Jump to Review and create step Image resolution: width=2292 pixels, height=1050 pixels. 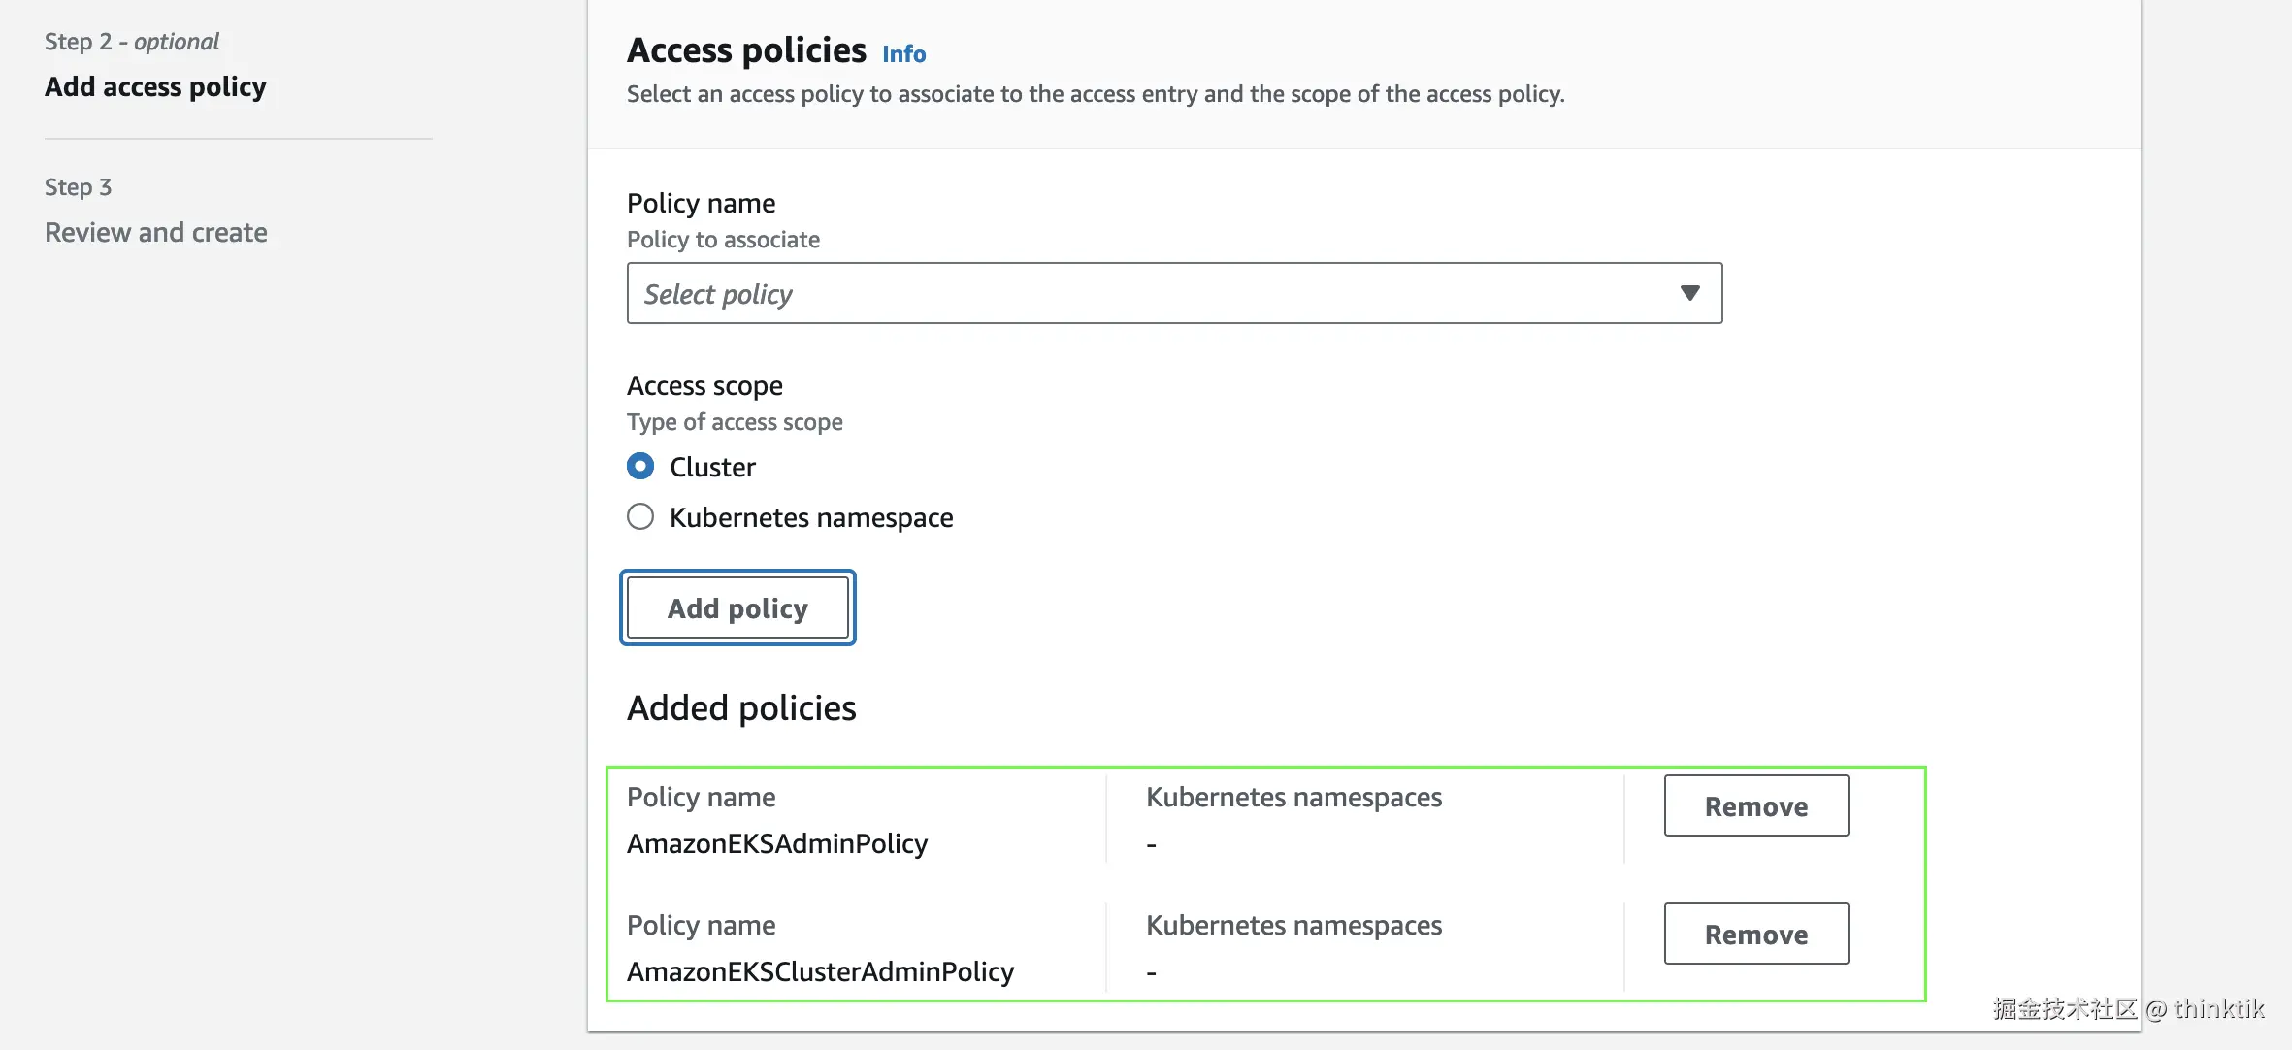(155, 232)
